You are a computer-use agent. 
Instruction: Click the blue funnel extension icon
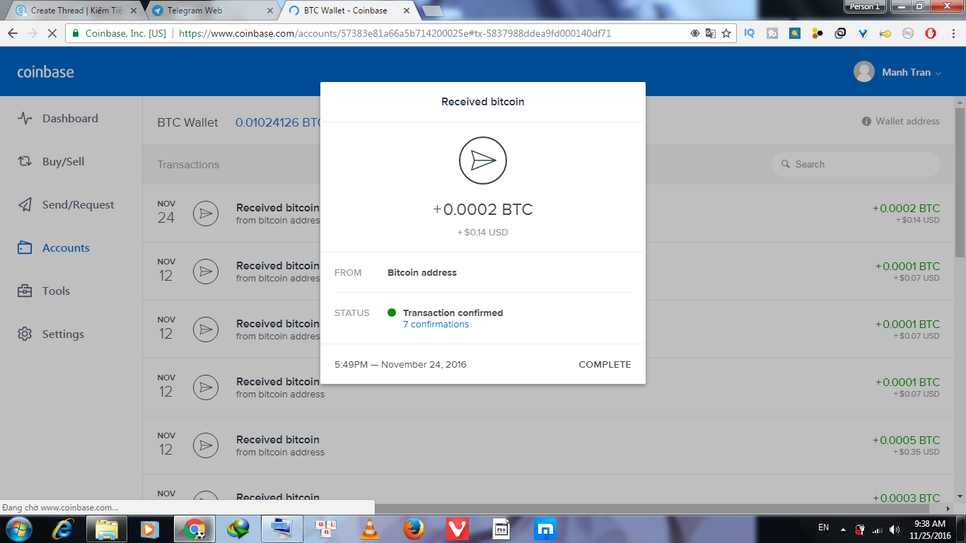[863, 33]
